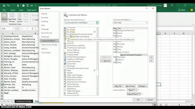
Task: Click the New Group button
Action: click(130, 86)
